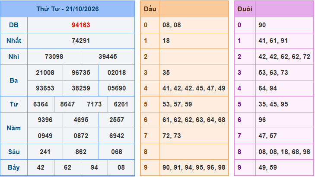This screenshot has height=177, width=315.
Task: Click the Đuôi column header
Action: point(245,9)
